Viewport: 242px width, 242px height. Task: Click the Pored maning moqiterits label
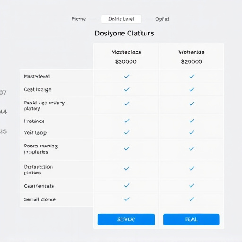41,149
